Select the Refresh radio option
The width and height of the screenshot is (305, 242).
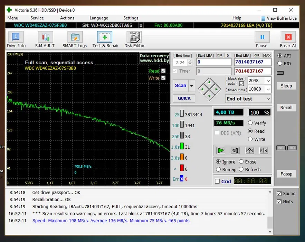click(241, 169)
